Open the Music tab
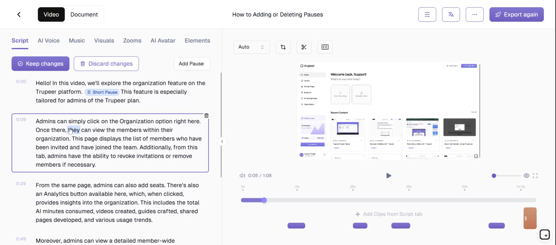The image size is (556, 245). pos(77,41)
